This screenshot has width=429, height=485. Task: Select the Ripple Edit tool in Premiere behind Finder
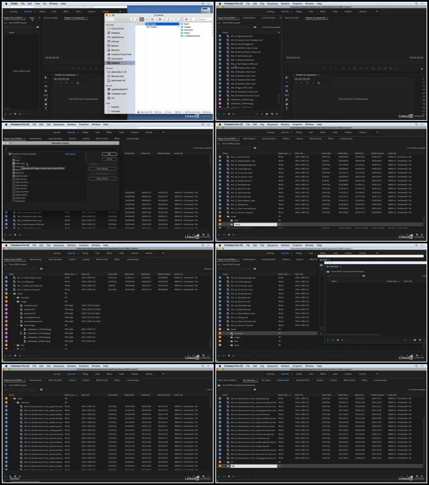coord(46,86)
